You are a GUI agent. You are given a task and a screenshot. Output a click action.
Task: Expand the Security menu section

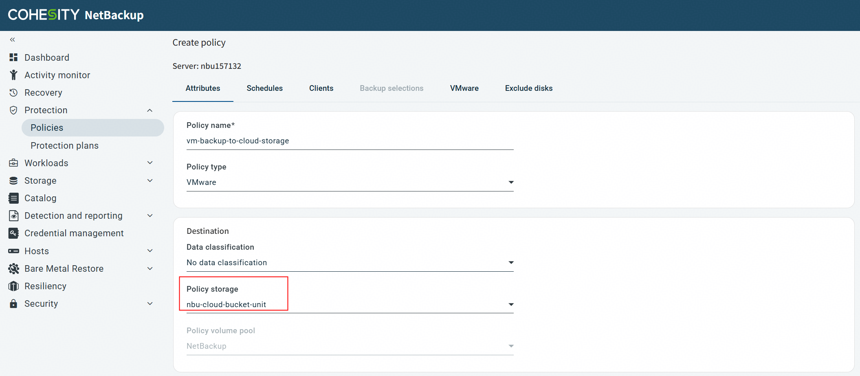pyautogui.click(x=150, y=303)
